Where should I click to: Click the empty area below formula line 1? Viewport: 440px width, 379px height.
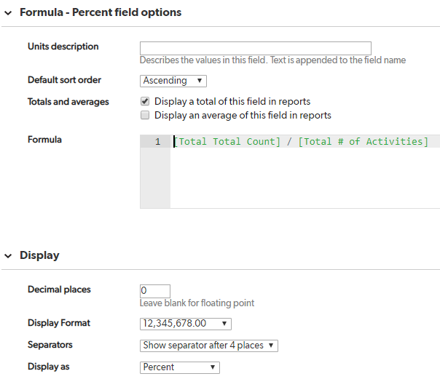(x=305, y=178)
